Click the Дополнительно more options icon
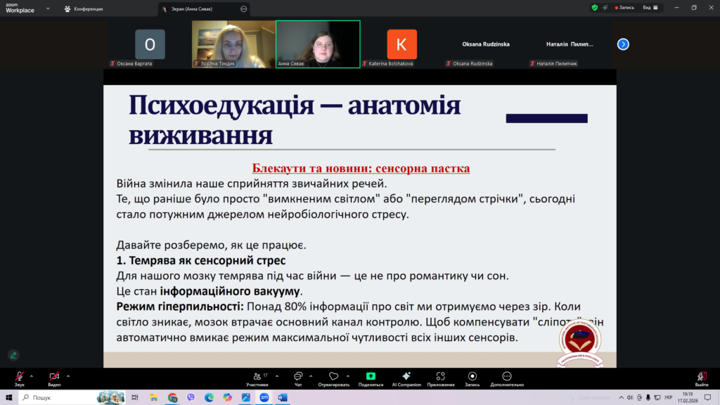Screen dimensions: 720x405 [x=507, y=377]
